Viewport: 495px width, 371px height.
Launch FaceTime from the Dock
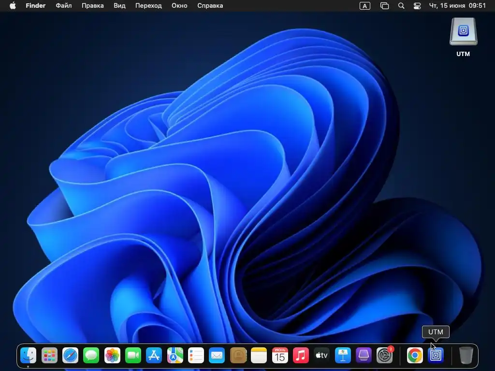[x=133, y=356]
